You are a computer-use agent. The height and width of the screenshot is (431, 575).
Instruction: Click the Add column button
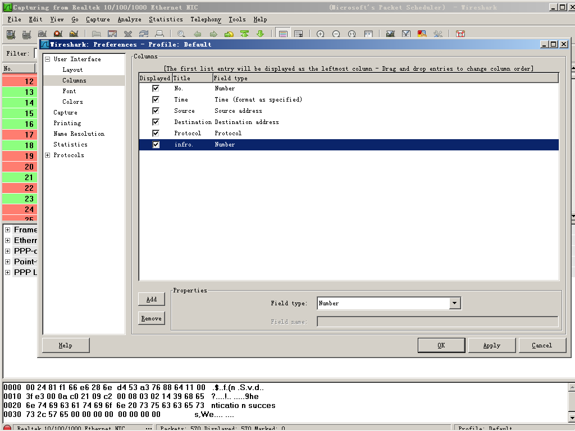[x=152, y=300]
